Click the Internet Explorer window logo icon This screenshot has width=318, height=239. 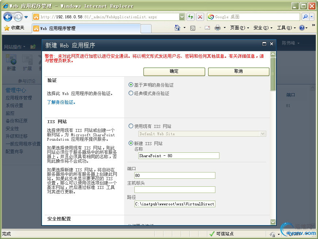5,6
